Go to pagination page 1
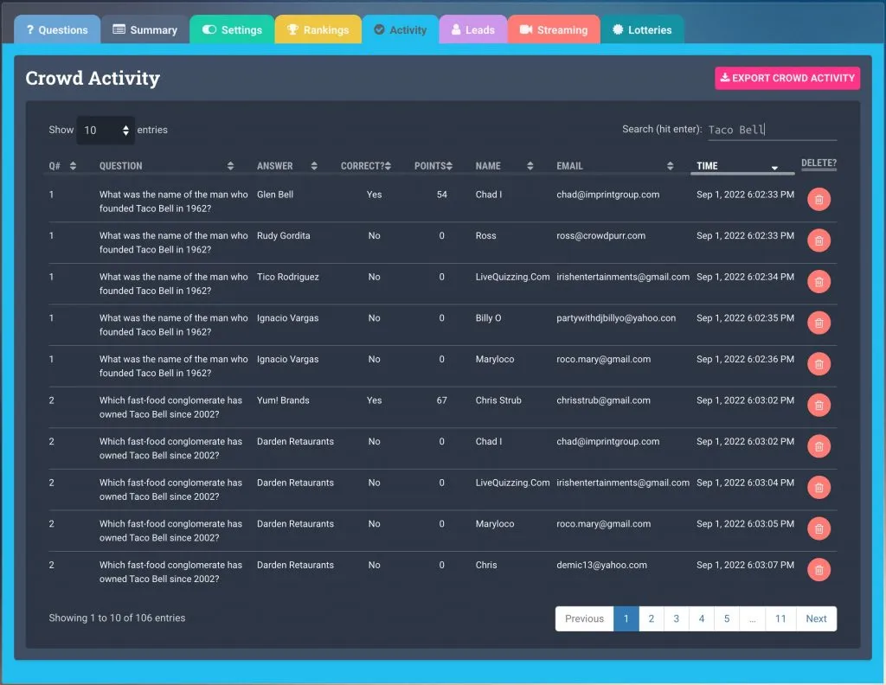Image resolution: width=886 pixels, height=685 pixels. coord(626,618)
